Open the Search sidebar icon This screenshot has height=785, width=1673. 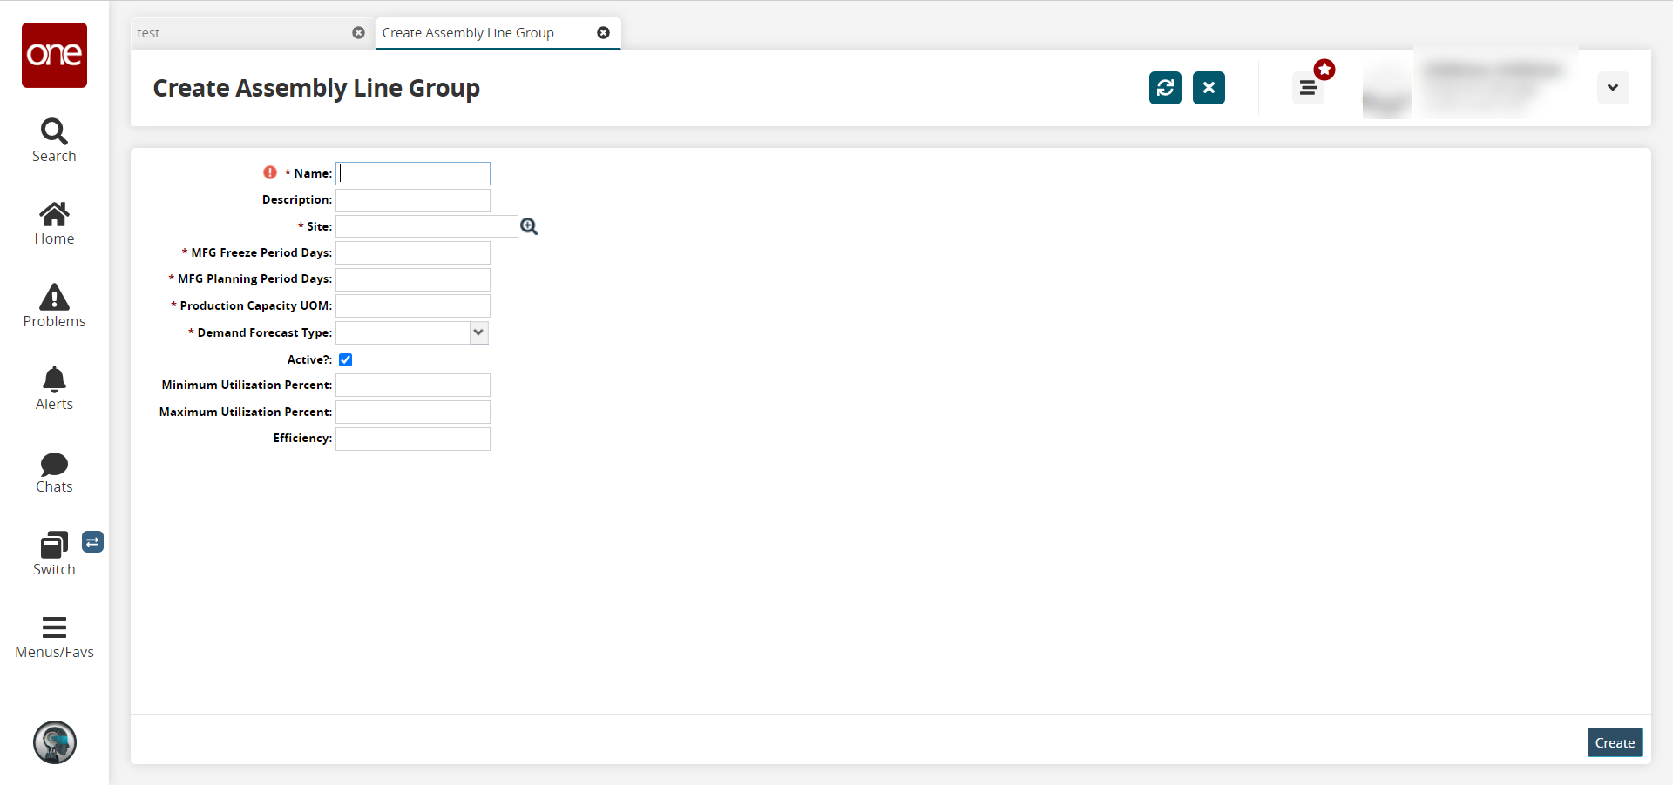(x=54, y=141)
